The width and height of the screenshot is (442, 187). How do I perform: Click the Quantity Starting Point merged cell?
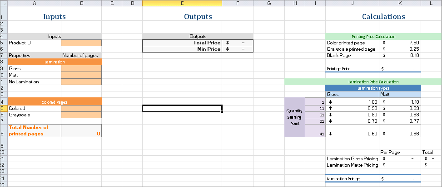pyautogui.click(x=294, y=117)
